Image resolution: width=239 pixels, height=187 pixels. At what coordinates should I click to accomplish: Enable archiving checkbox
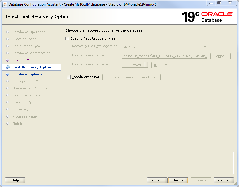pos(69,77)
